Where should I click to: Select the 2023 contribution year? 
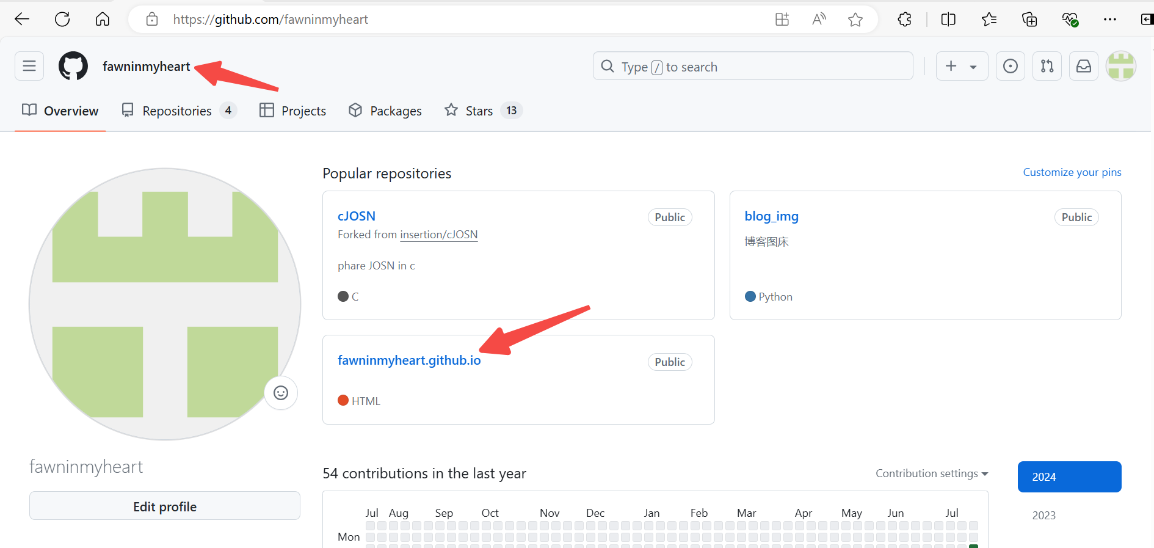click(1044, 515)
